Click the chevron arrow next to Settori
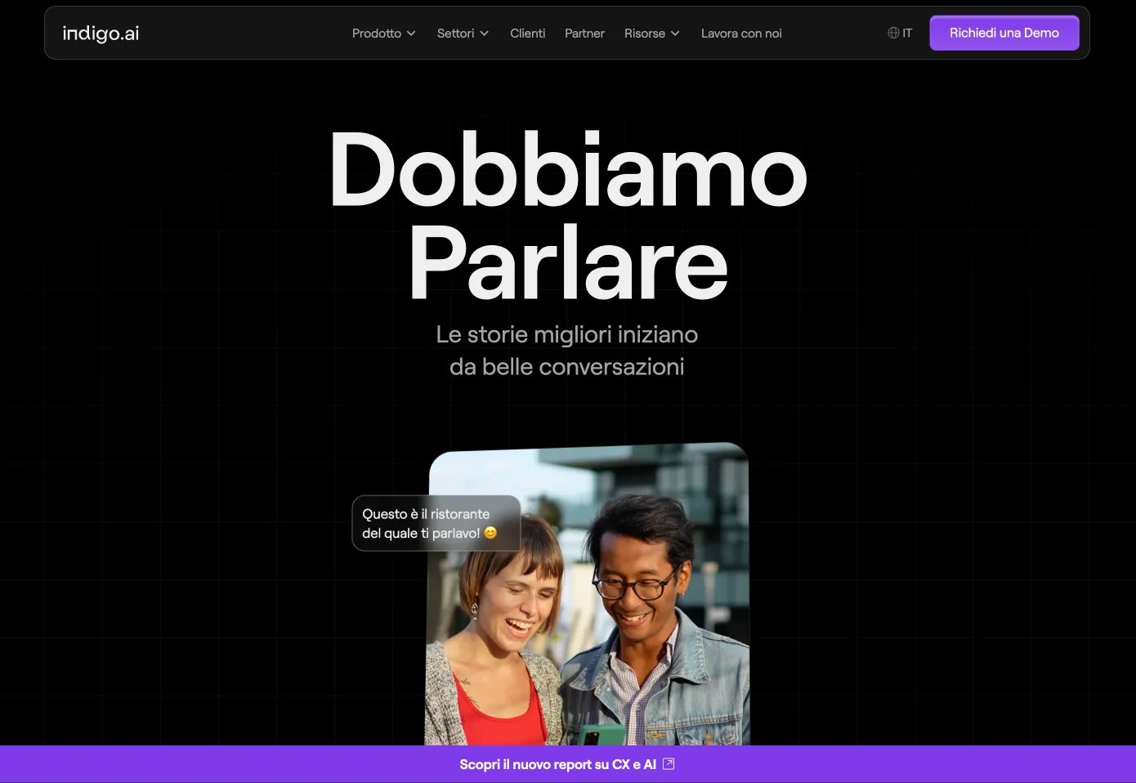This screenshot has height=783, width=1136. [x=484, y=34]
